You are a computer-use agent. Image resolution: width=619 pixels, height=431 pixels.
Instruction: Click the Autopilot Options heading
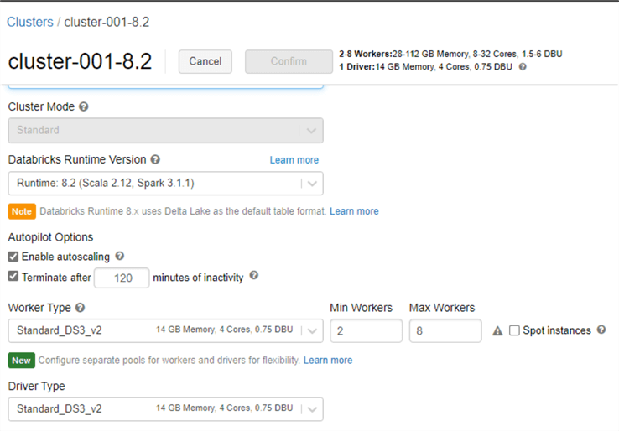pos(50,237)
